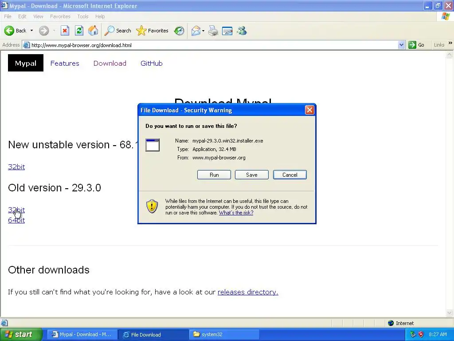Click the Windows flag logo throbber
Viewport: 454px width, 341px height.
tap(446, 16)
